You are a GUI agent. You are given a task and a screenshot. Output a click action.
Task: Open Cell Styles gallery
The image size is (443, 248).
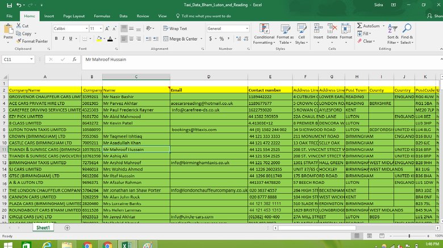pyautogui.click(x=302, y=34)
